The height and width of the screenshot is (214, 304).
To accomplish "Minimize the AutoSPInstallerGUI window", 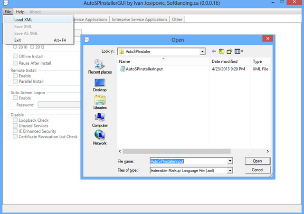I will coord(273,2).
